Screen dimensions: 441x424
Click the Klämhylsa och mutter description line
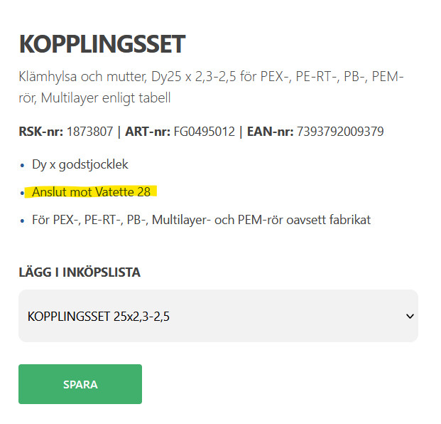[212, 76]
